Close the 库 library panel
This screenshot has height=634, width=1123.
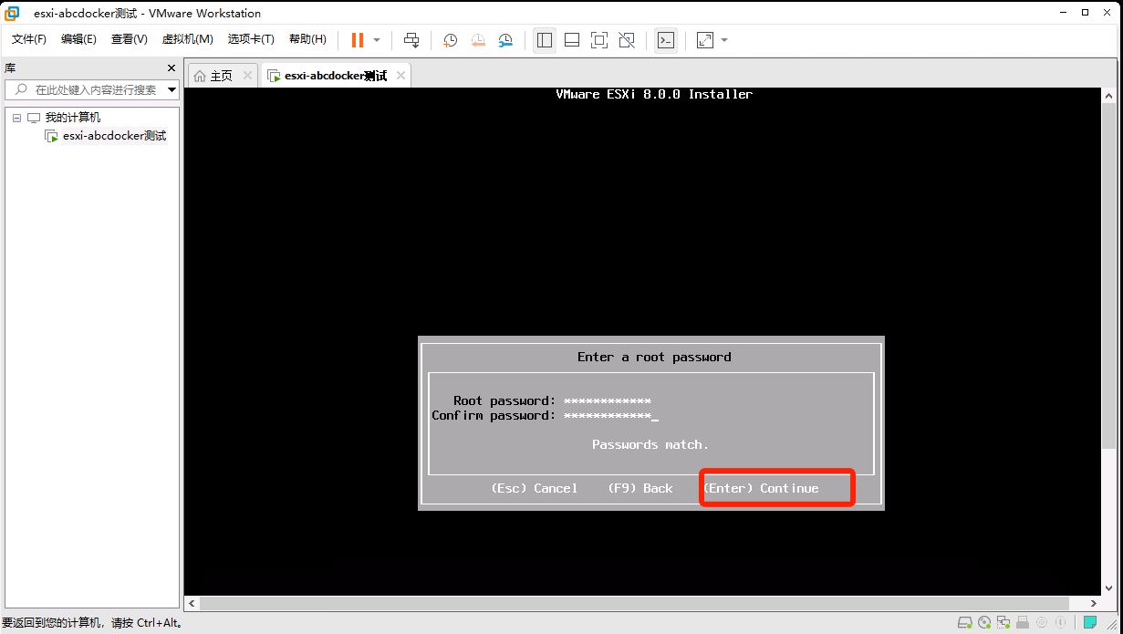pos(171,68)
